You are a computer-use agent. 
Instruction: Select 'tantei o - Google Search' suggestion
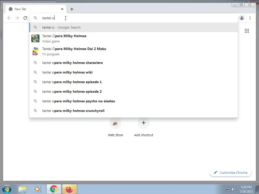[134, 27]
